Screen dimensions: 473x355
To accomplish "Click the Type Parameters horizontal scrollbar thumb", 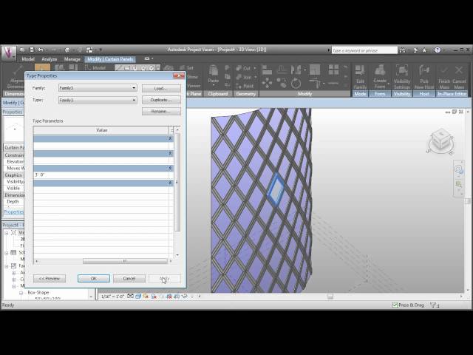I will pos(125,261).
